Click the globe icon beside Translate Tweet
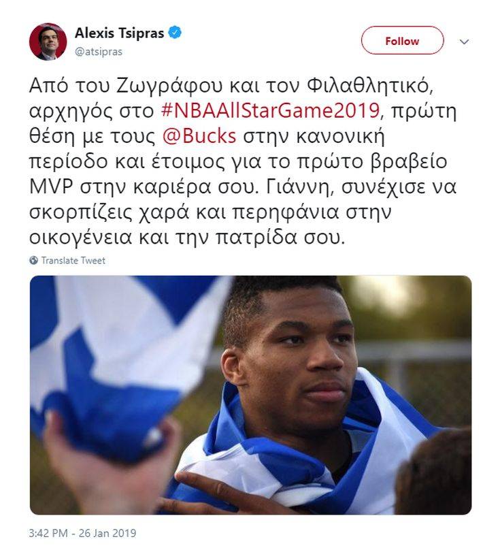 [34, 260]
